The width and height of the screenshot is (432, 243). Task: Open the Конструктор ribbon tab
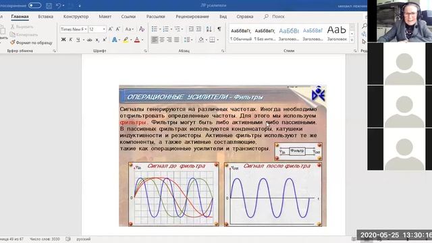tap(76, 16)
